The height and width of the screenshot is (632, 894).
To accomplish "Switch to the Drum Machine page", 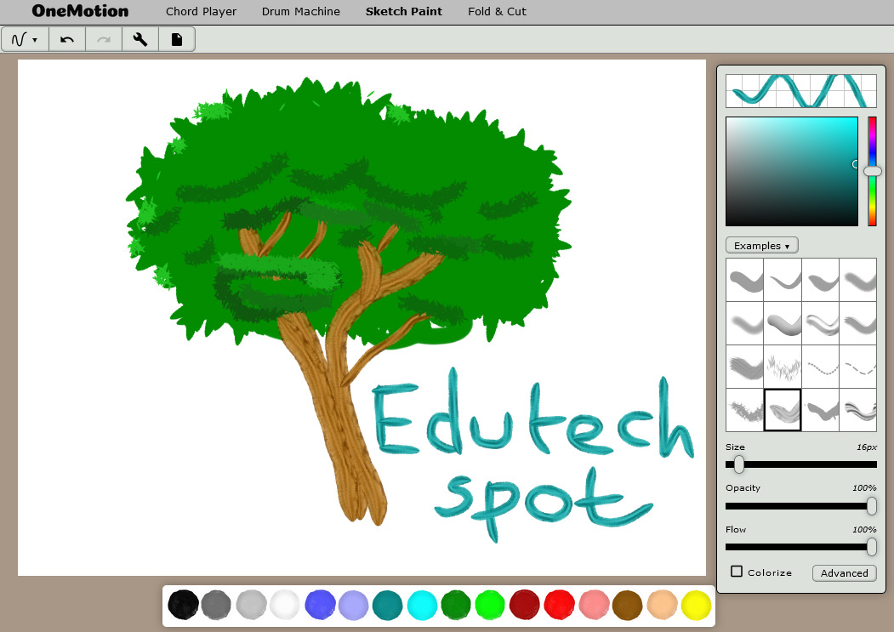I will pos(300,11).
